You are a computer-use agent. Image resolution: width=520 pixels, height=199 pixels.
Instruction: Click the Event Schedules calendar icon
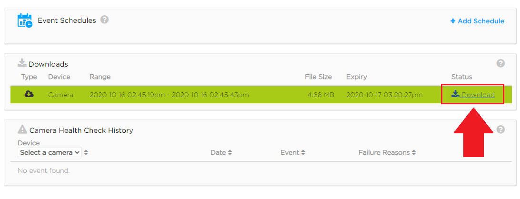coord(25,20)
